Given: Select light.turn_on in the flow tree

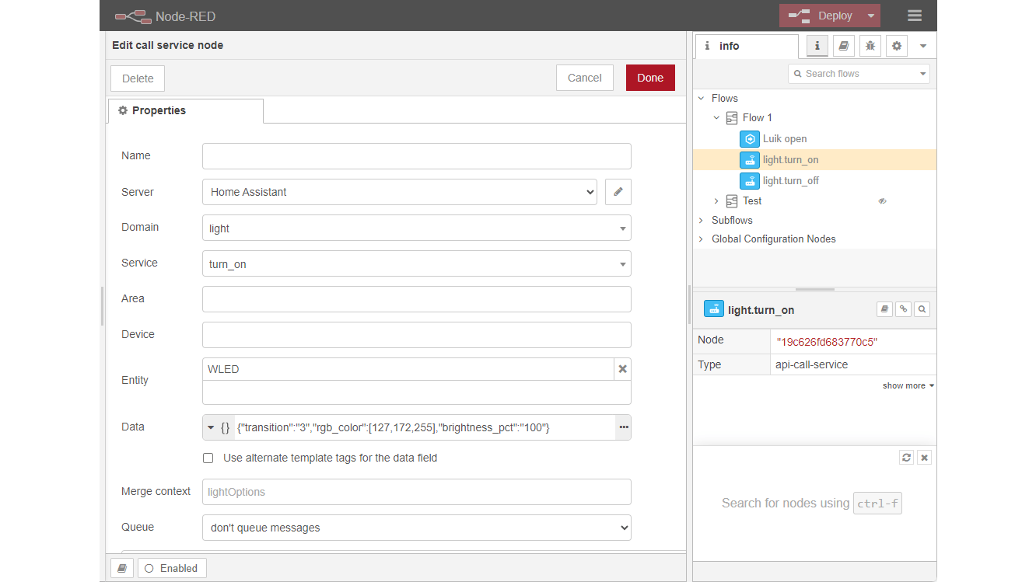Looking at the screenshot, I should coord(791,160).
